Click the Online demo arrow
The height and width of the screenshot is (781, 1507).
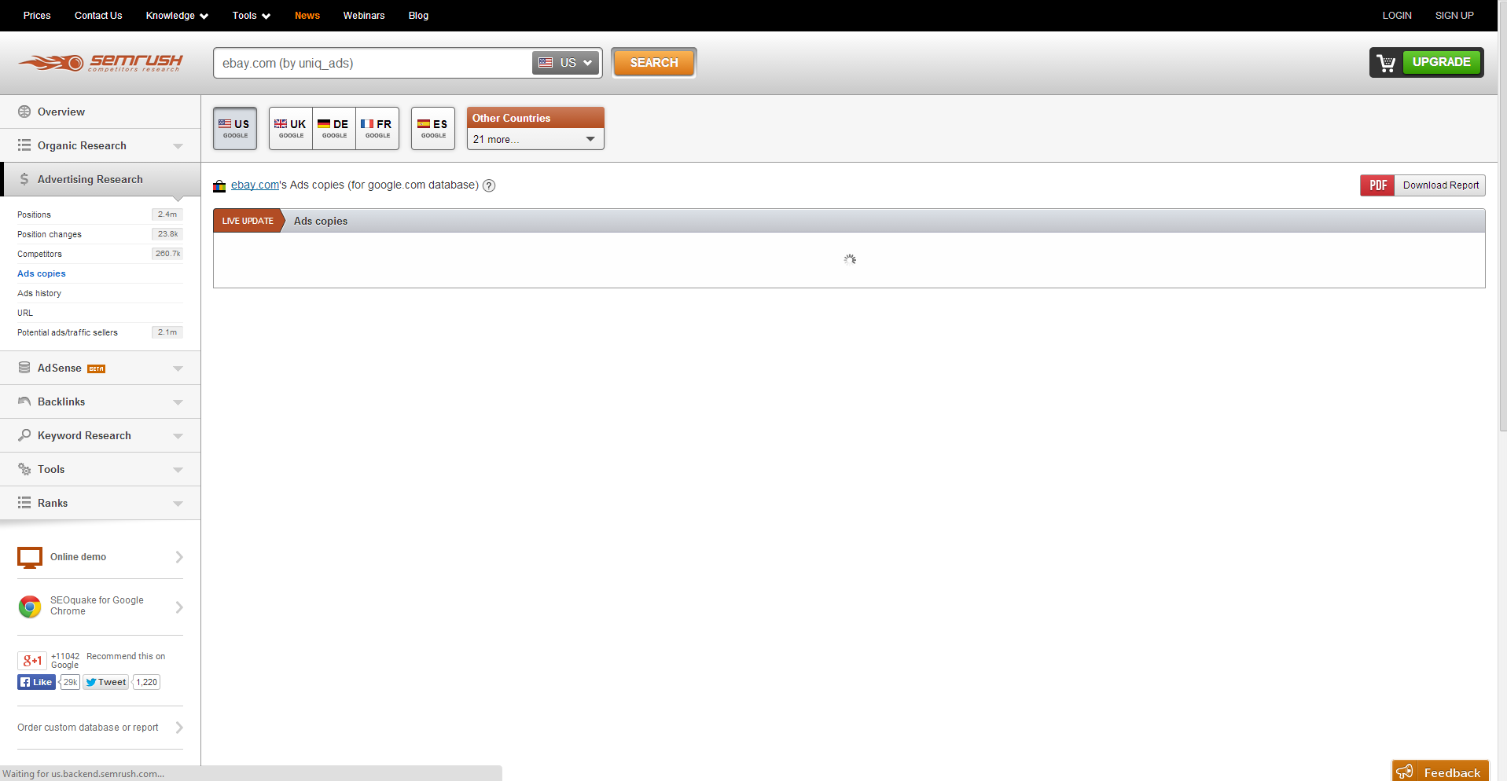(179, 557)
